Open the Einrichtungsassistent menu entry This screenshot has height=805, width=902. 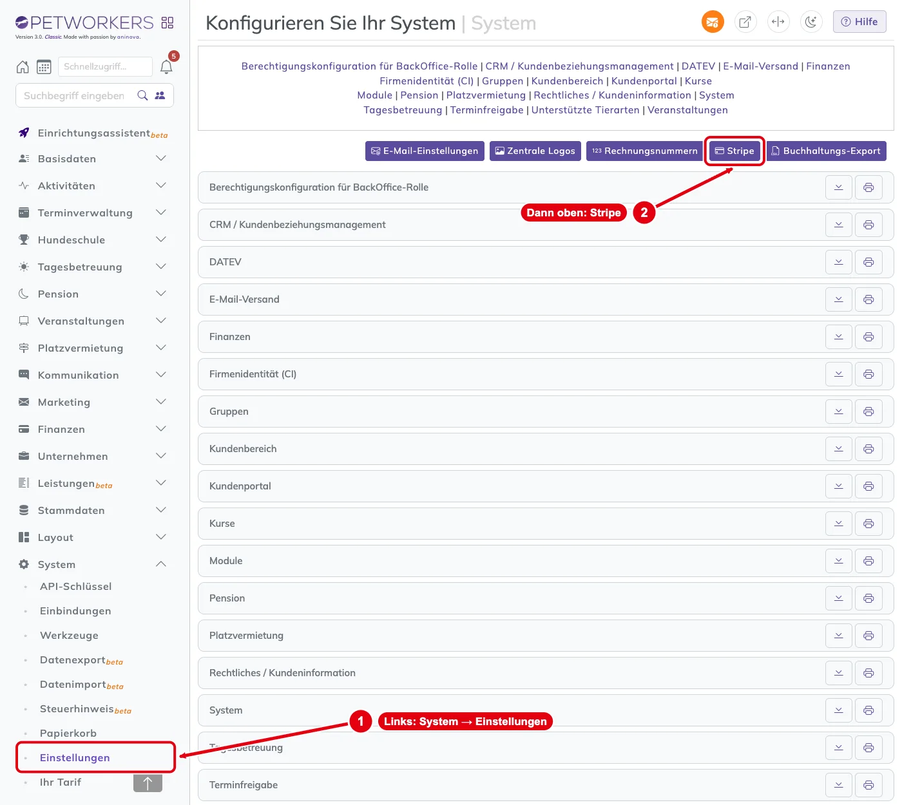click(x=95, y=133)
